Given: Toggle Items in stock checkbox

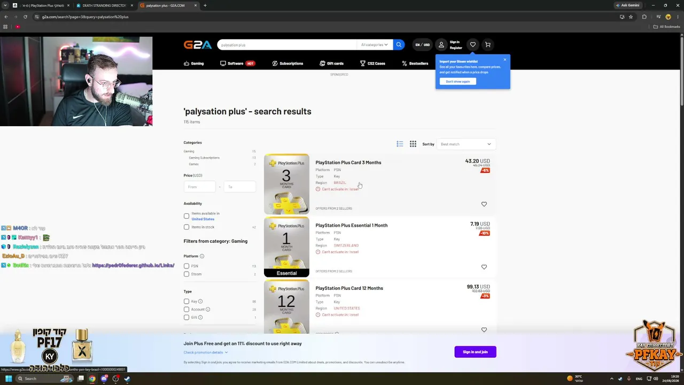Looking at the screenshot, I should (186, 227).
